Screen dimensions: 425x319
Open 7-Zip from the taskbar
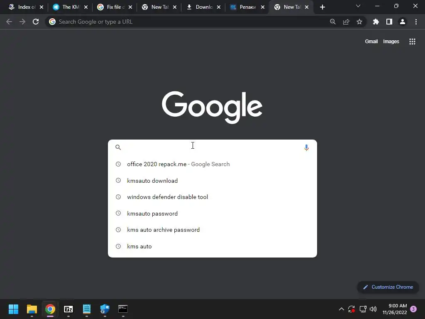click(x=68, y=309)
